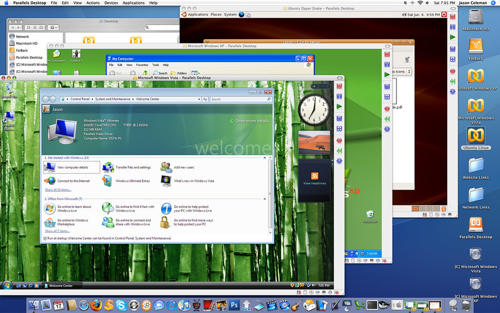Launch Firefox from the Dock
The height and width of the screenshot is (313, 500).
[x=96, y=305]
